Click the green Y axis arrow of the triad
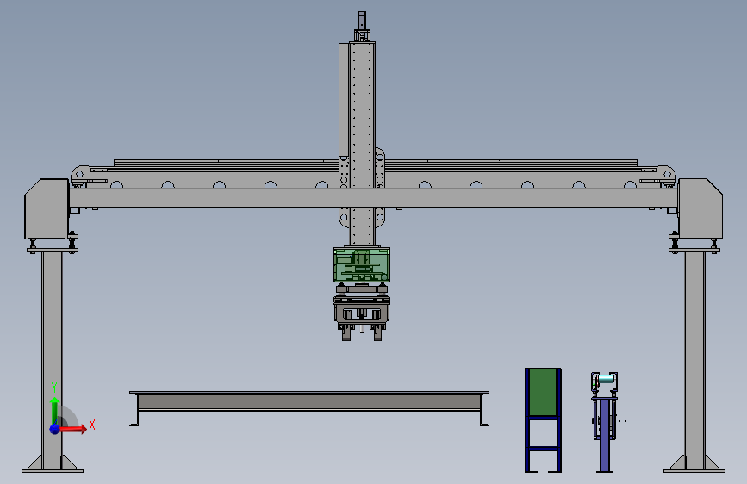The width and height of the screenshot is (747, 484). coord(55,409)
